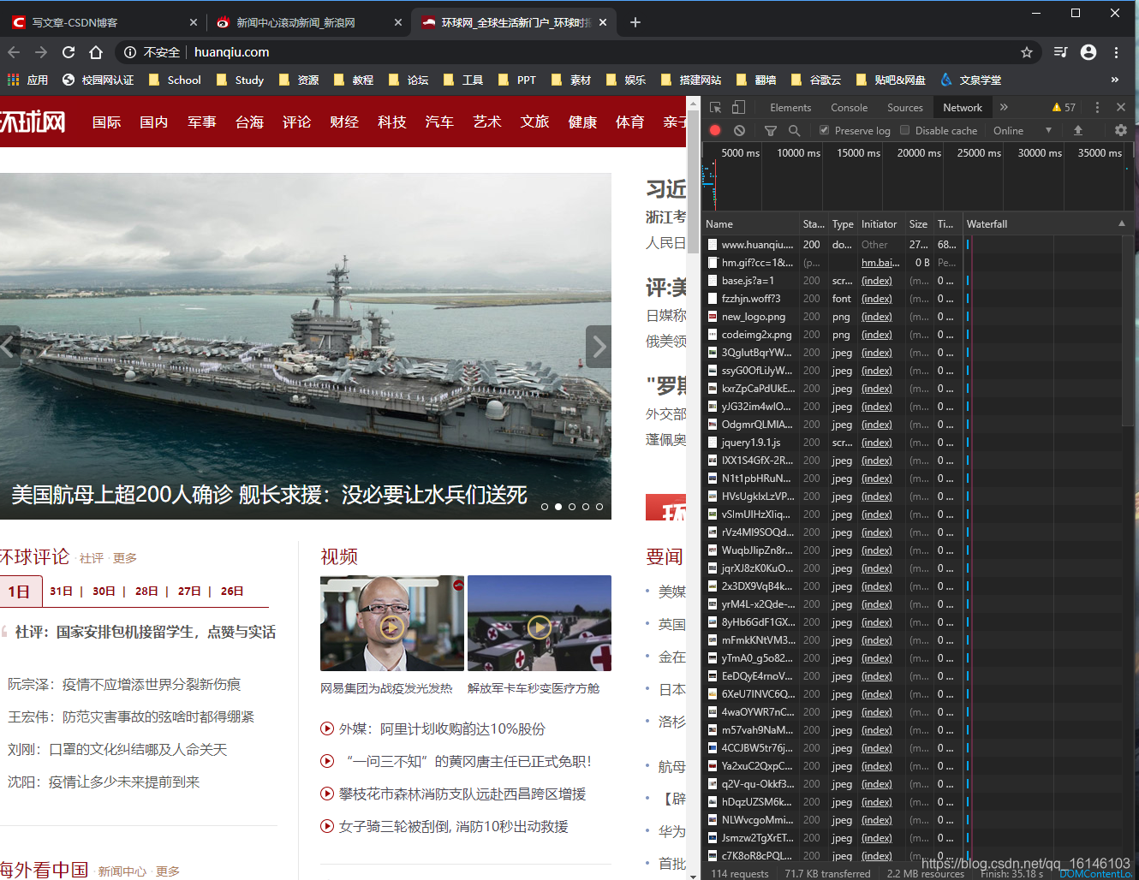This screenshot has height=880, width=1139.
Task: Switch to the Sources tab
Action: [x=905, y=107]
